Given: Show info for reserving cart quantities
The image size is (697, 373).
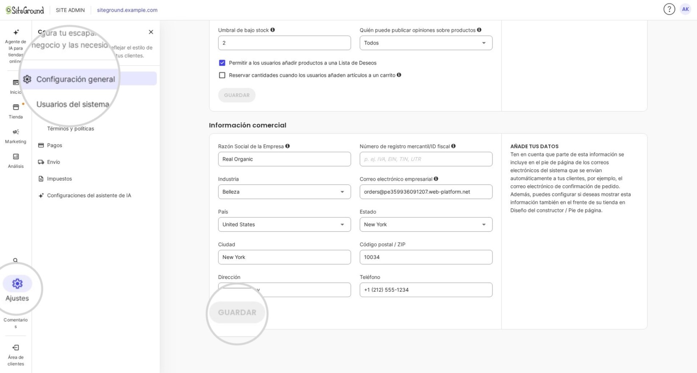Looking at the screenshot, I should tap(399, 75).
